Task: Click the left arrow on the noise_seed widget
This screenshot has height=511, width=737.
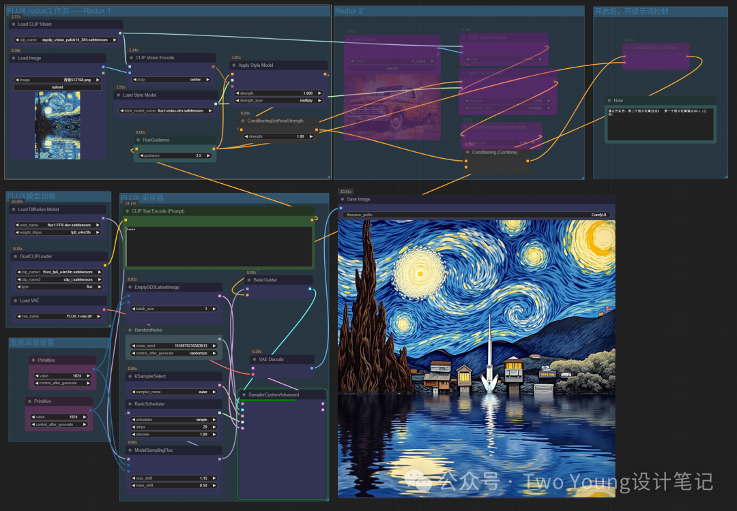Action: (133, 345)
